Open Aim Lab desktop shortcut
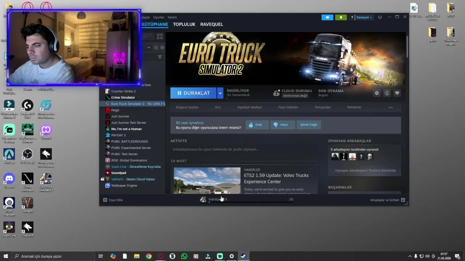Screen dimensions: 465x261 coord(9,156)
